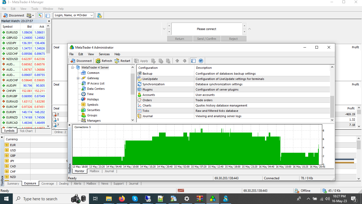Click the Plugins configuration icon
Screen dimensions: 362x204
pos(140,90)
